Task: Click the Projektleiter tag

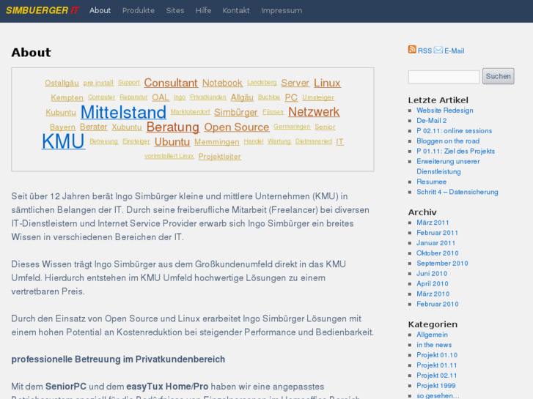Action: pyautogui.click(x=220, y=157)
